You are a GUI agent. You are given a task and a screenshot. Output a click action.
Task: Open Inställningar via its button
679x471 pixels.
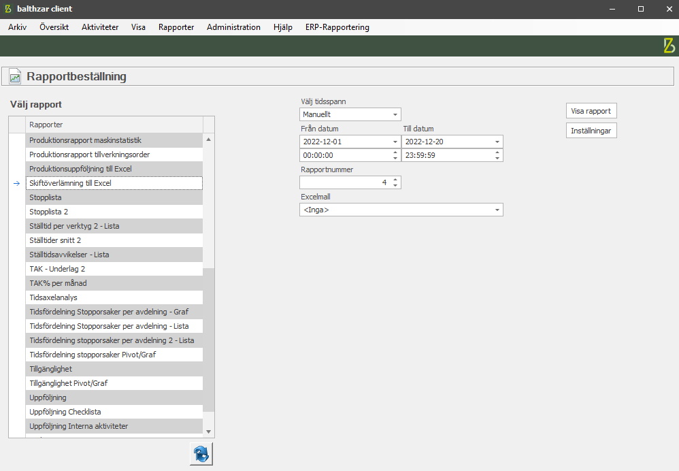click(x=591, y=131)
